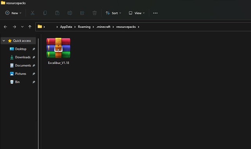Expand the chevron after .minecraft breadcrumb

pos(113,27)
